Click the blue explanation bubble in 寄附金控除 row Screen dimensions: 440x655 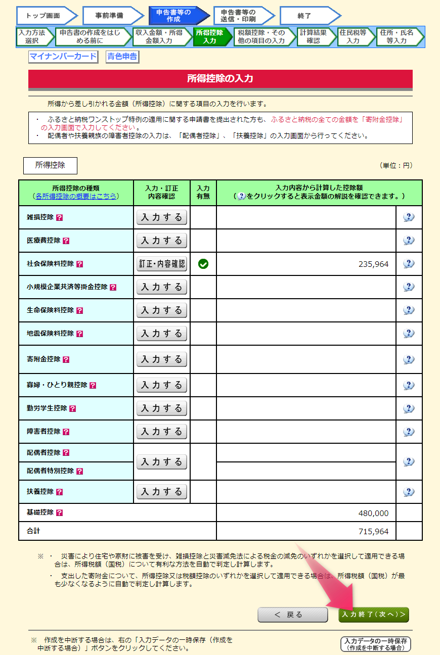(409, 360)
